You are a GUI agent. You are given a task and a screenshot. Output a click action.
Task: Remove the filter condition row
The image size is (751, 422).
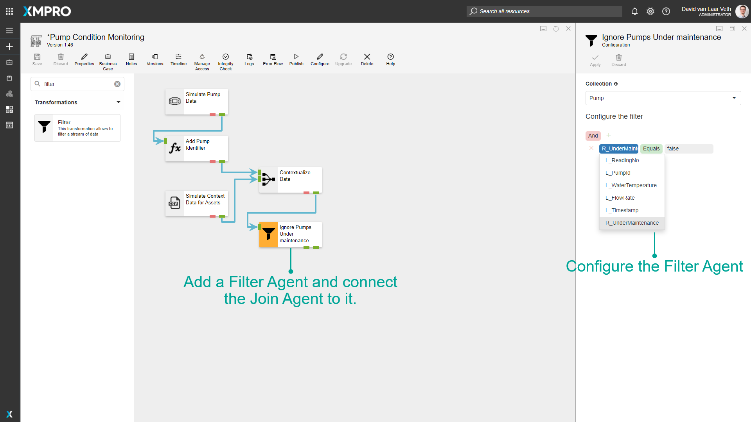coord(591,148)
